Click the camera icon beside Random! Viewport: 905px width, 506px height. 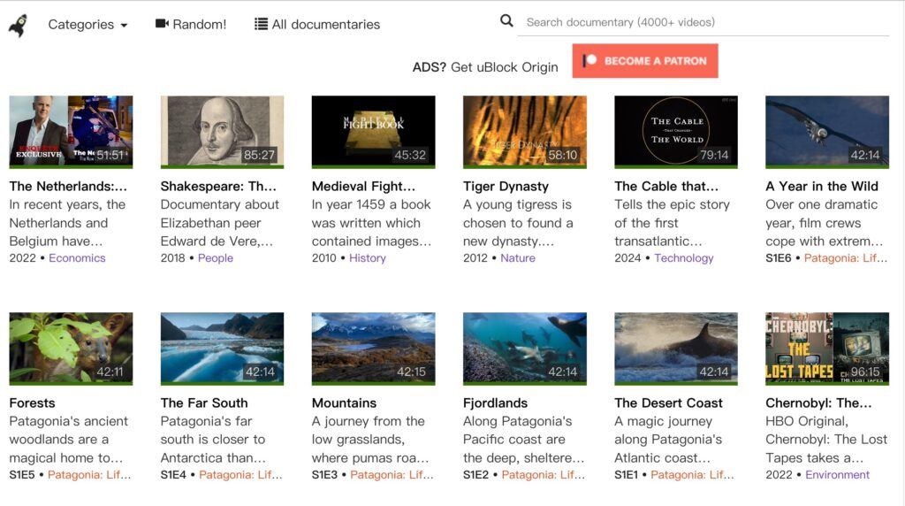click(x=162, y=24)
